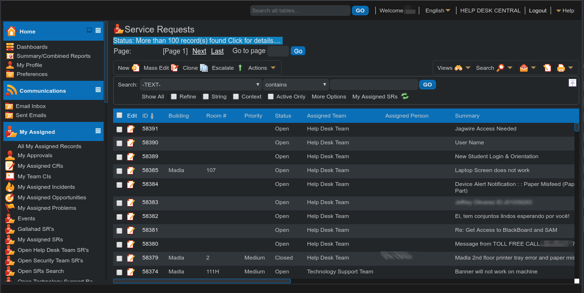Collapse the Communications sidebar section
This screenshot has width=584, height=293.
pos(98,89)
